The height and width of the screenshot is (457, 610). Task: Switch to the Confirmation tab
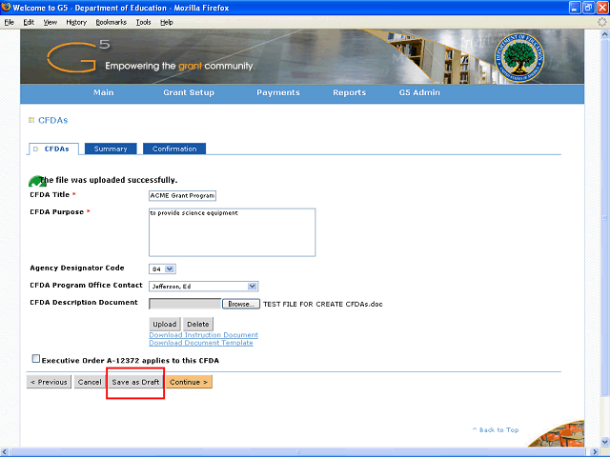(x=174, y=149)
